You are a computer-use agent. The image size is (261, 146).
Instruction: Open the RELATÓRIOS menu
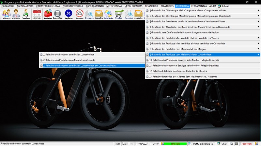tap(167, 6)
